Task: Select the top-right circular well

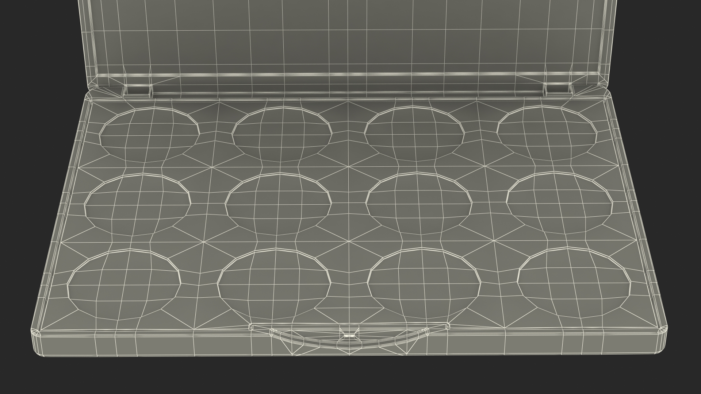Action: (547, 132)
